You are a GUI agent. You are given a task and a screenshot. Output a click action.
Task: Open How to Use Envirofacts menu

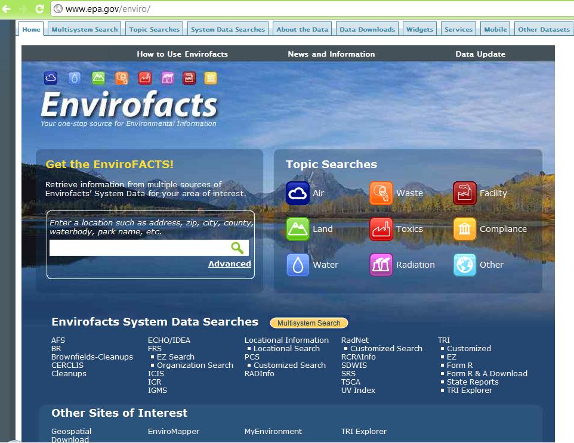click(x=183, y=54)
